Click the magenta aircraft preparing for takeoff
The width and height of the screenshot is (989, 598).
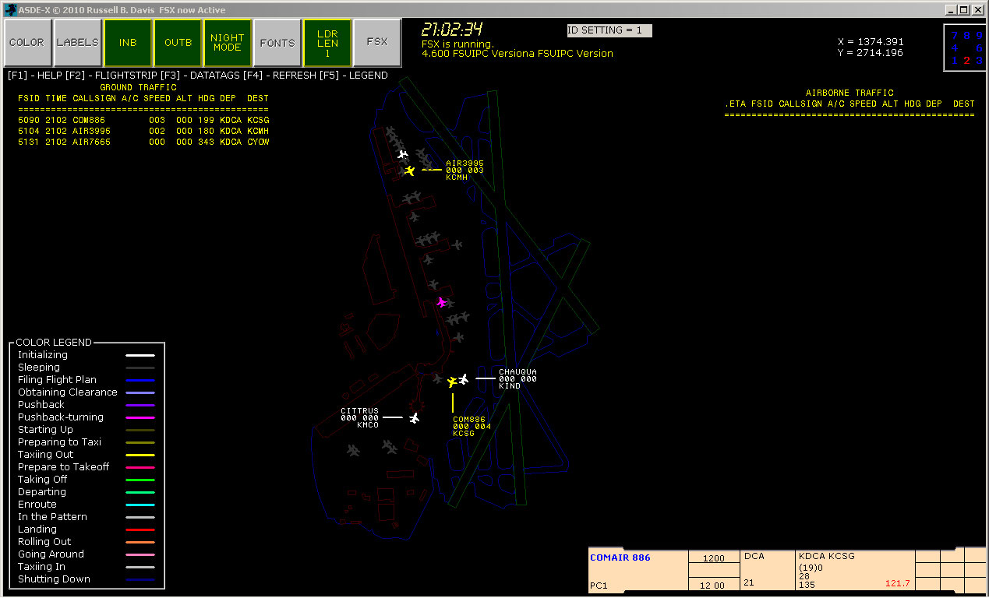pos(441,302)
